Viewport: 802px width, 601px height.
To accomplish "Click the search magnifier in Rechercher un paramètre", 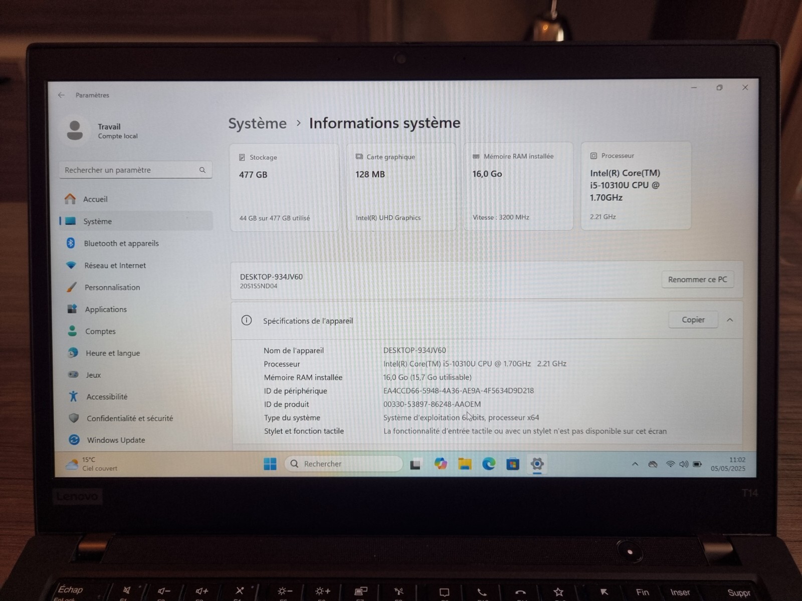I will pyautogui.click(x=202, y=170).
